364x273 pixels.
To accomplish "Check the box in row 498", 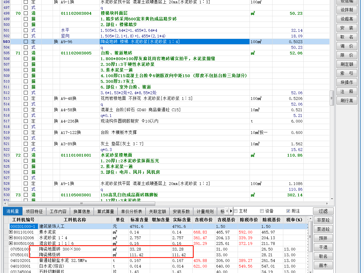I will point(26,13).
